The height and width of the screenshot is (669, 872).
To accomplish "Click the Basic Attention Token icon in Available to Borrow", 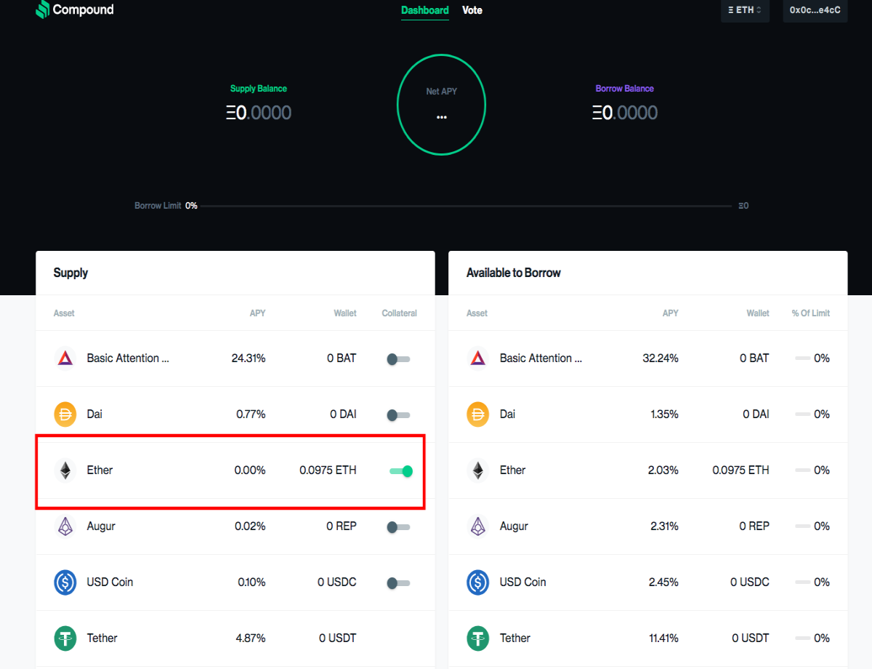I will point(478,358).
